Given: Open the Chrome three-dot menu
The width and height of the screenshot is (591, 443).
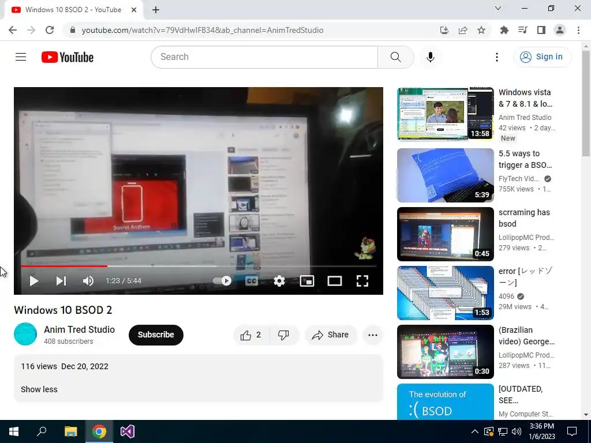Looking at the screenshot, I should click(x=578, y=30).
